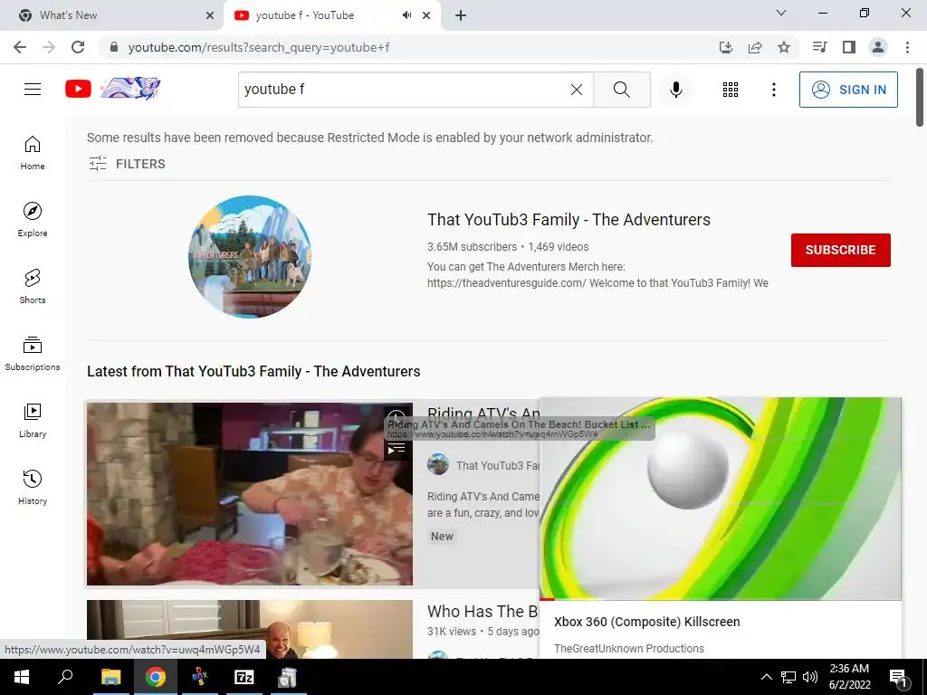Open the Windows Start menu
Viewport: 927px width, 695px height.
22,677
